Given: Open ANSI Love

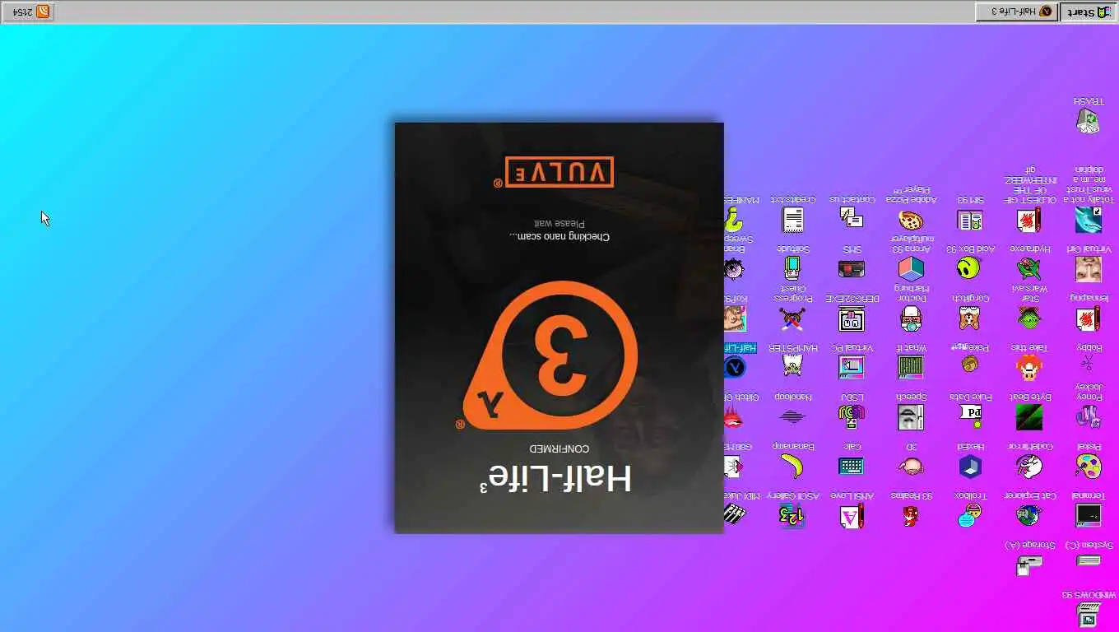Looking at the screenshot, I should coord(851,515).
